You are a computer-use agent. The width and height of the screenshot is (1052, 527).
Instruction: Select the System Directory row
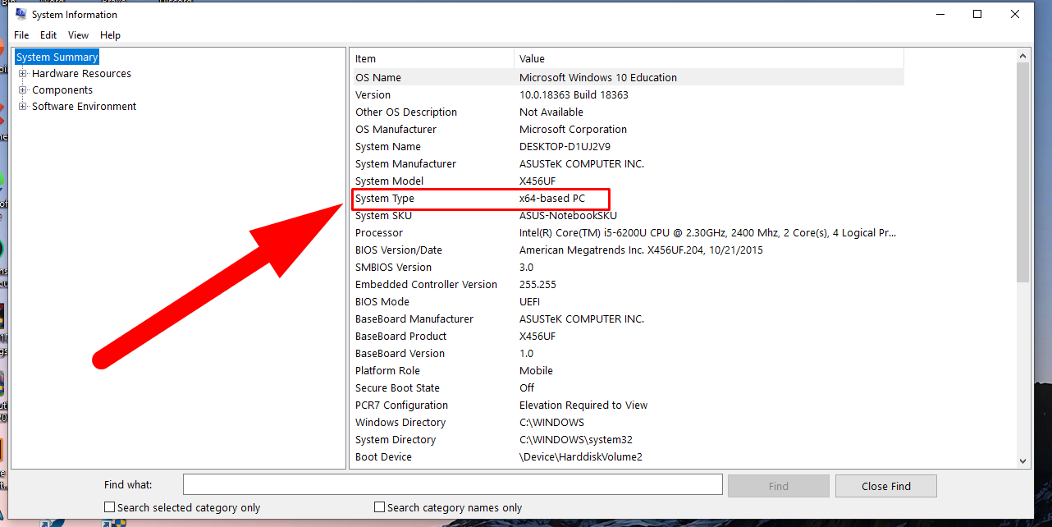click(629, 440)
